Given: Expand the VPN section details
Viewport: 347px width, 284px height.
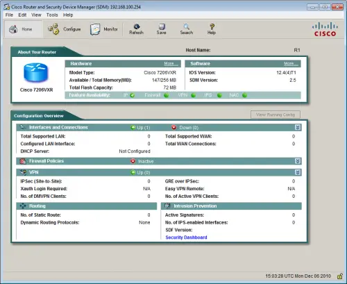Looking at the screenshot, I should 298,172.
